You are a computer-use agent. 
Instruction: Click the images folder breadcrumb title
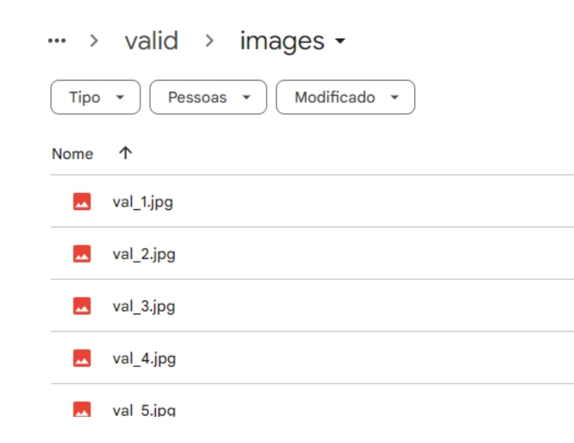[x=282, y=41]
